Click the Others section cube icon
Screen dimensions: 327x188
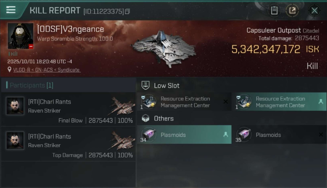coord(146,118)
